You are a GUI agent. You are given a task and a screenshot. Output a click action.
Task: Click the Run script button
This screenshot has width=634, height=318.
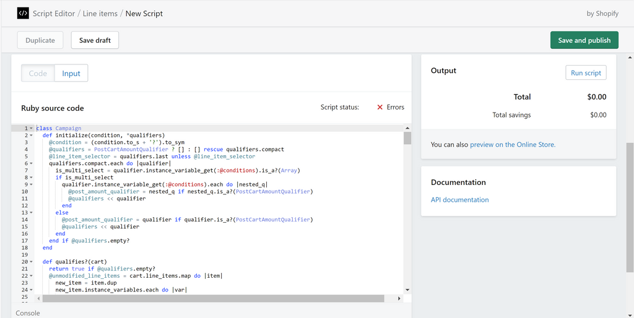(586, 72)
